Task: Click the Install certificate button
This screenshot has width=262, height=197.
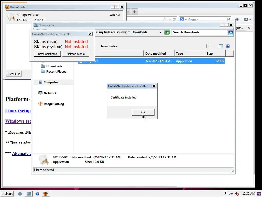Action: (x=47, y=54)
